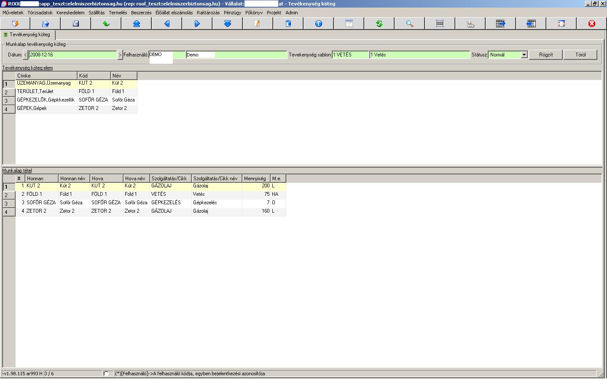Click the blue database cylinder icon
The height and width of the screenshot is (379, 607).
(288, 24)
